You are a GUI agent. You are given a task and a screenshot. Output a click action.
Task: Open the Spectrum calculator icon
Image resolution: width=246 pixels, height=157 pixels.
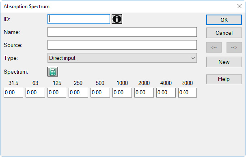point(53,72)
